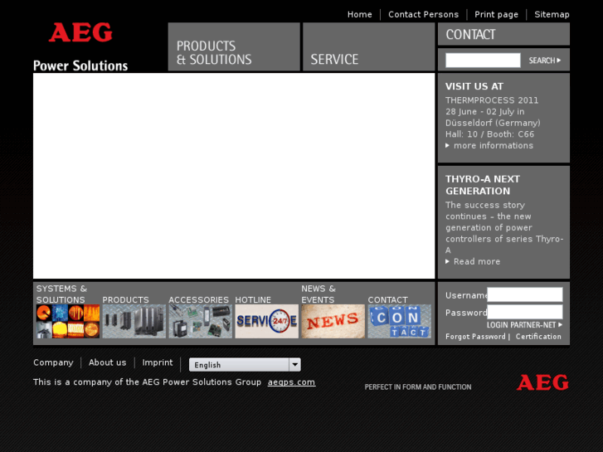The height and width of the screenshot is (452, 603).
Task: Open the Contact menu tab
Action: [503, 34]
